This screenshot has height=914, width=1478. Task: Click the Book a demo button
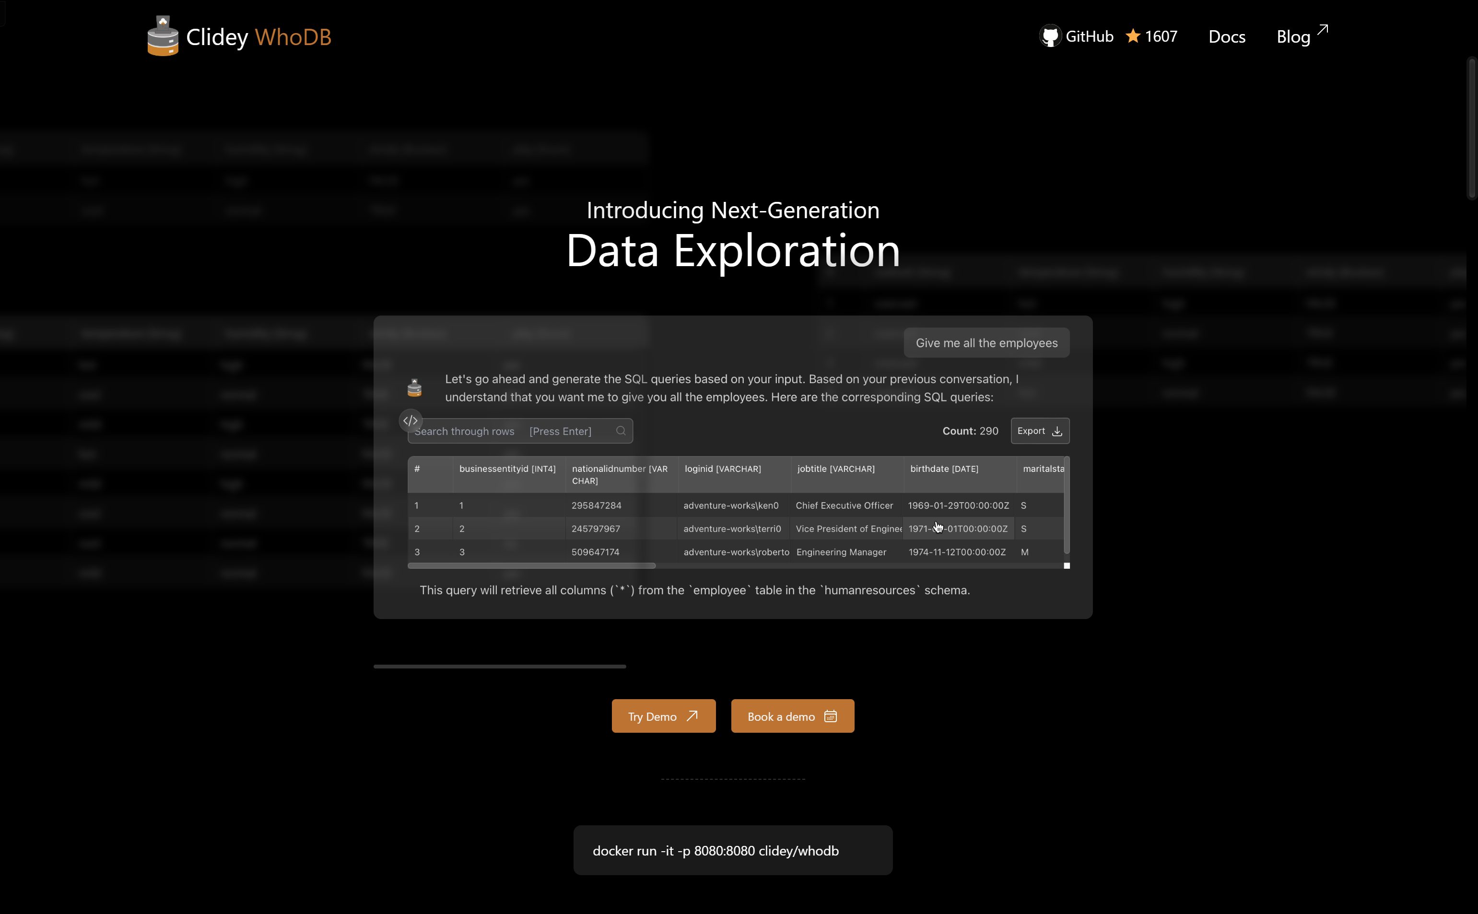pyautogui.click(x=793, y=716)
